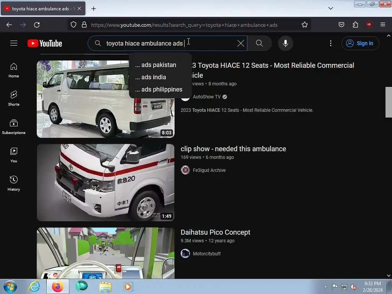Open History in the sidebar
This screenshot has width=392, height=294.
point(14,183)
